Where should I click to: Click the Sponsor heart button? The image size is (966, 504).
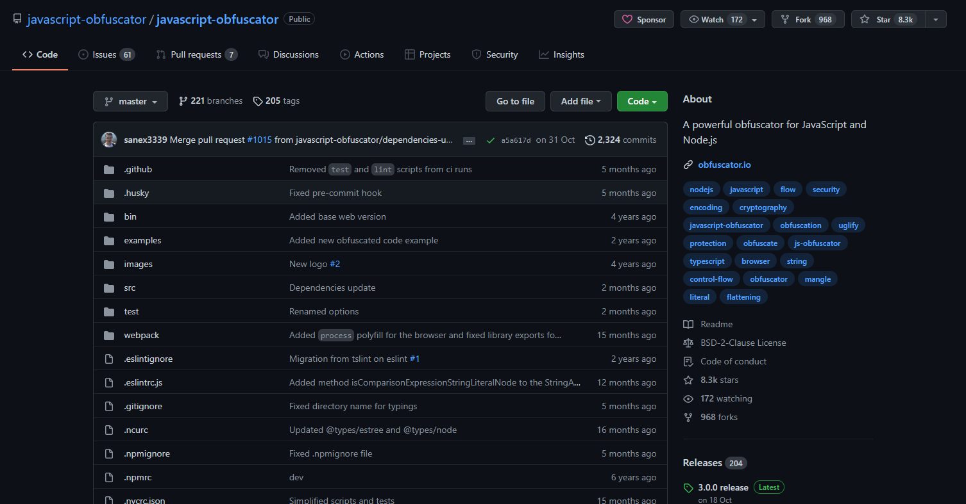click(x=644, y=19)
